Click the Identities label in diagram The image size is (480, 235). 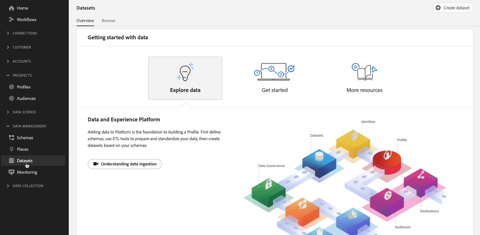tap(368, 122)
